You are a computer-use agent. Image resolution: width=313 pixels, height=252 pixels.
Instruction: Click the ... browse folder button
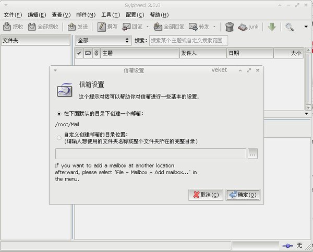(x=252, y=153)
